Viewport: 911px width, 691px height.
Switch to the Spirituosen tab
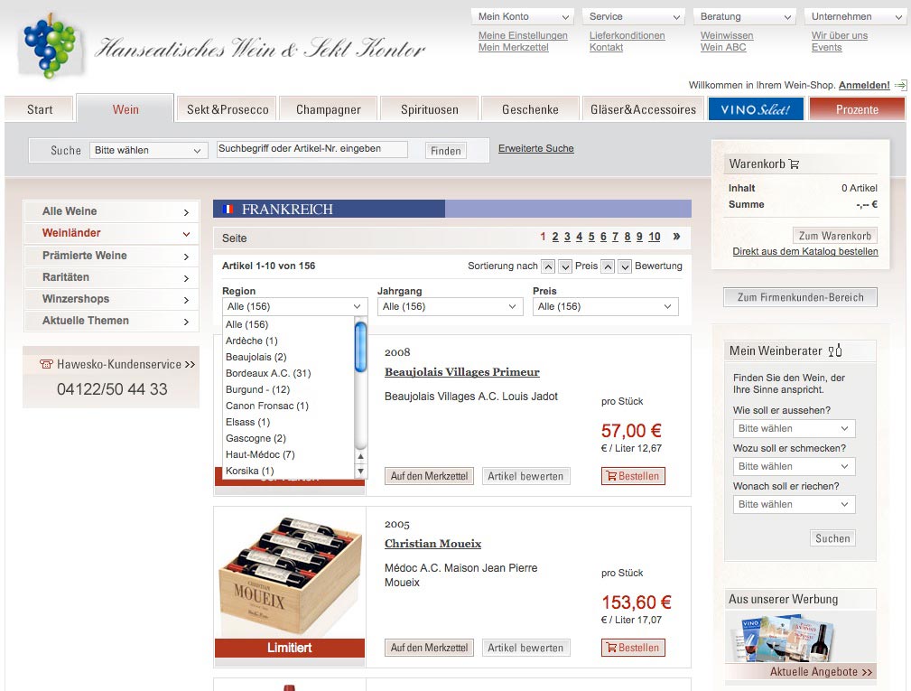pos(430,109)
